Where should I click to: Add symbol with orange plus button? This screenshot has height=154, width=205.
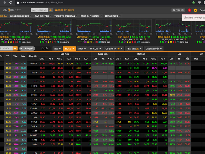tap(15, 49)
